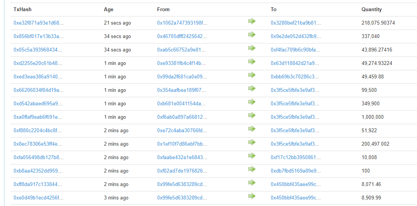417x206 pixels.
Task: Click green arrow in the 43,896.27416 row
Action: (x=252, y=48)
